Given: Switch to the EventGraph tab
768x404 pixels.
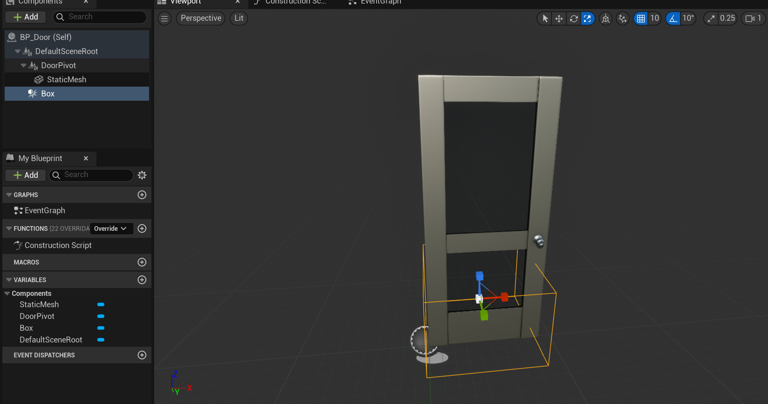Looking at the screenshot, I should pos(380,2).
